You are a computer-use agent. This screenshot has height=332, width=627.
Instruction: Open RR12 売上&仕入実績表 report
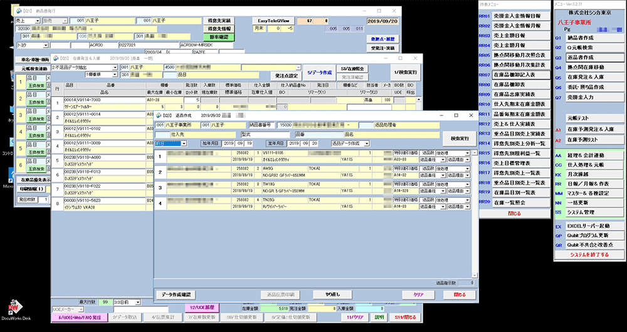point(521,124)
